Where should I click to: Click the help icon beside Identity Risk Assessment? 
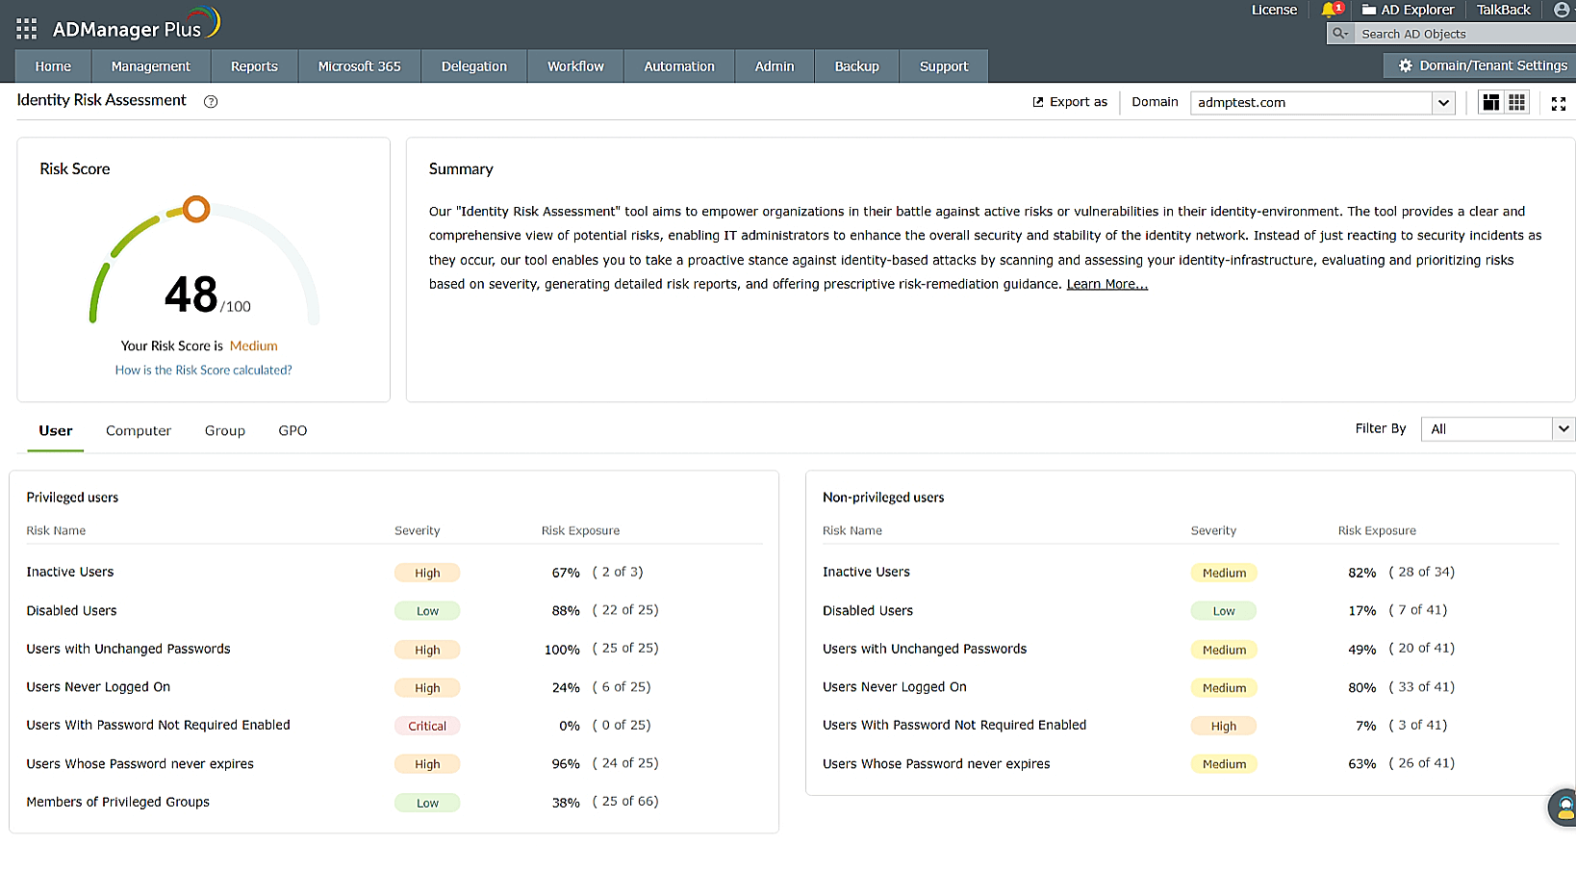pos(211,101)
